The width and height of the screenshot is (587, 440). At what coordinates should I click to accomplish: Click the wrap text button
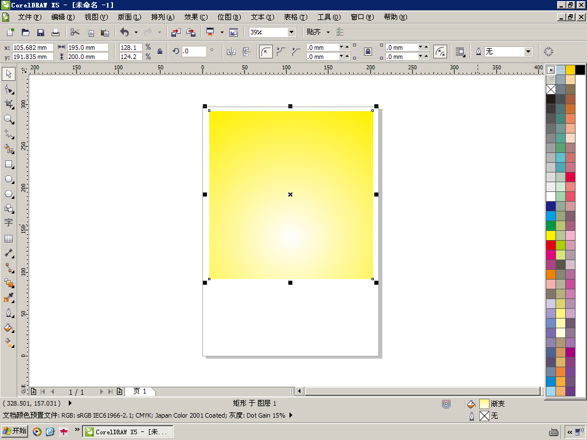click(x=460, y=52)
